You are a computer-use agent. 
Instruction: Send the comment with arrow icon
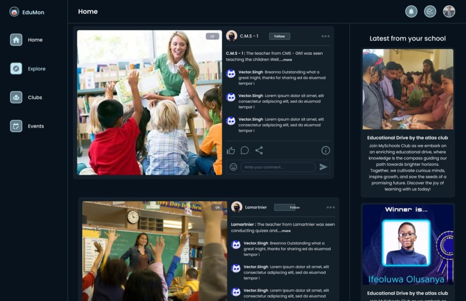click(323, 167)
